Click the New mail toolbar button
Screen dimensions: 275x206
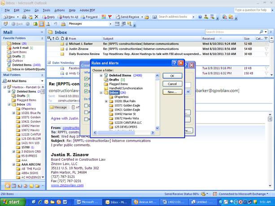pyautogui.click(x=9, y=17)
